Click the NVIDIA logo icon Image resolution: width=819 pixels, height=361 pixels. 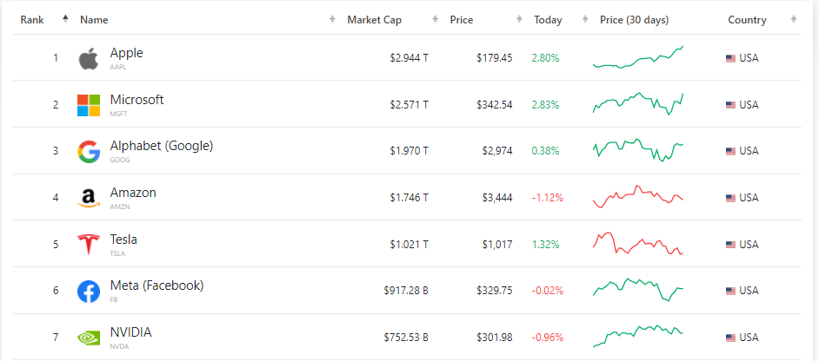(89, 338)
